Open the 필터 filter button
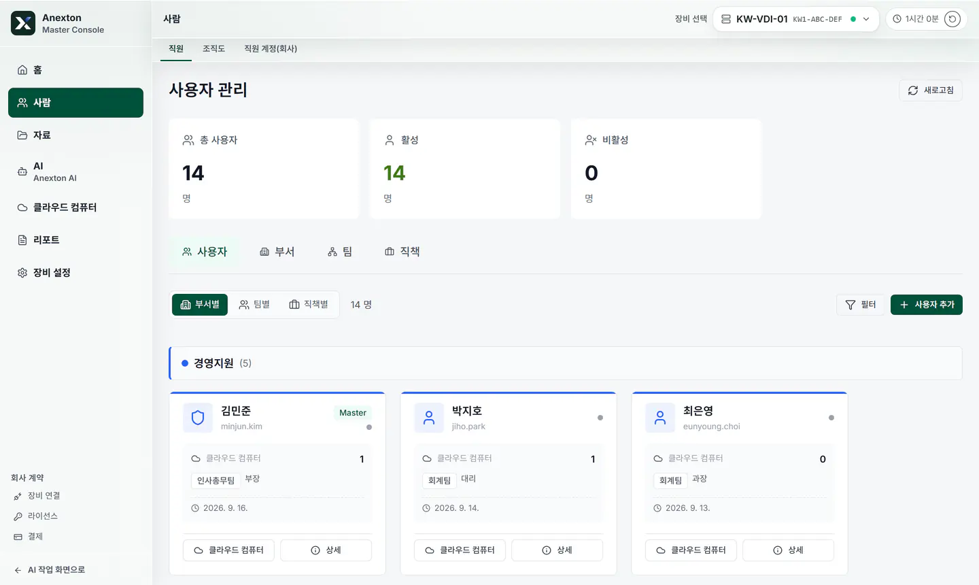979x585 pixels. click(x=860, y=305)
